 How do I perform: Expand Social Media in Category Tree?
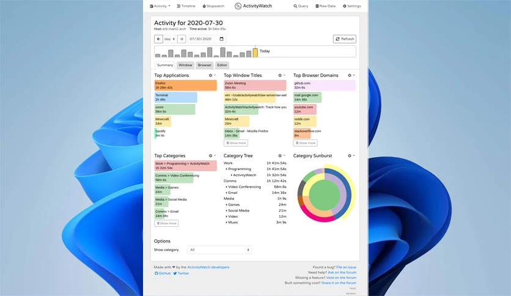237,210
